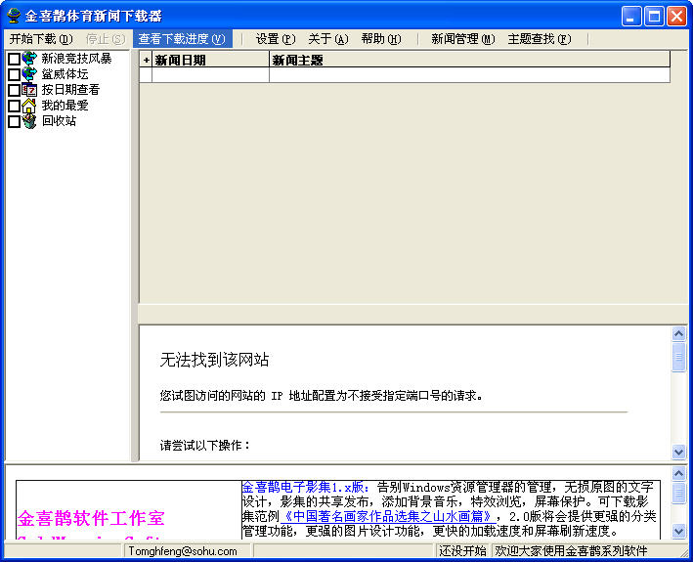693x562 pixels.
Task: Click bottom ad pane scroll up arrow
Action: click(679, 474)
